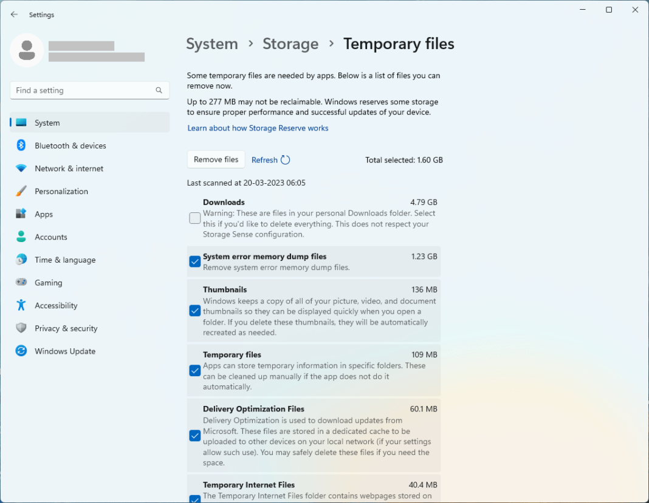Uncheck Delivery Optimization Files checkbox
Image resolution: width=649 pixels, height=503 pixels.
coord(194,436)
